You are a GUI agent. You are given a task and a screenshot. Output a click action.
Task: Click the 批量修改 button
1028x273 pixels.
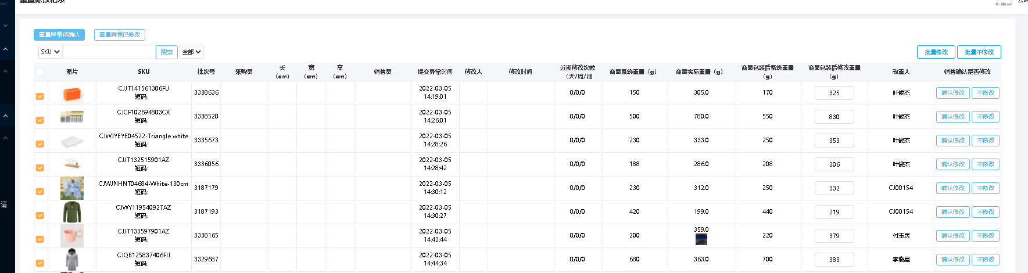coord(936,52)
